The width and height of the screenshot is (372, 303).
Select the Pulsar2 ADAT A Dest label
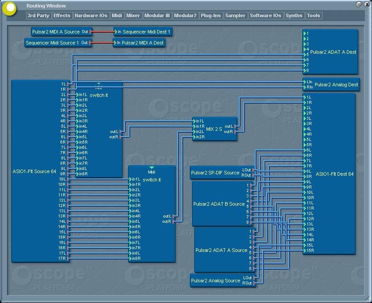tap(333, 52)
